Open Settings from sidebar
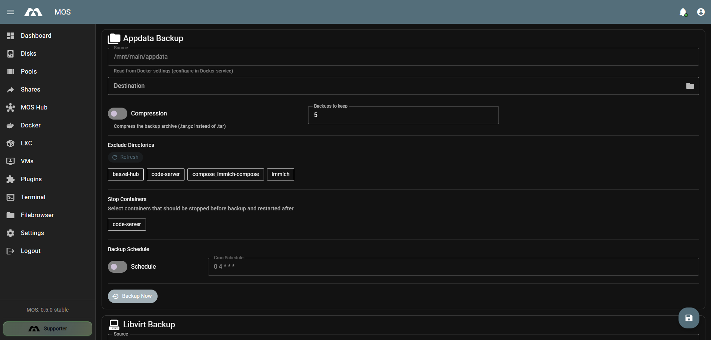 pos(32,233)
